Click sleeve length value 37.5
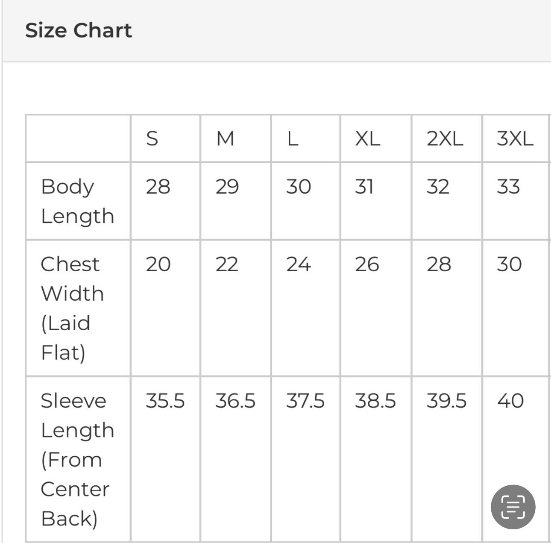Image resolution: width=551 pixels, height=543 pixels. 305,401
